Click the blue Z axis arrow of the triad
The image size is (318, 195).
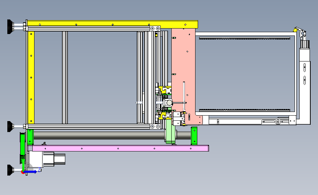tap(30, 172)
